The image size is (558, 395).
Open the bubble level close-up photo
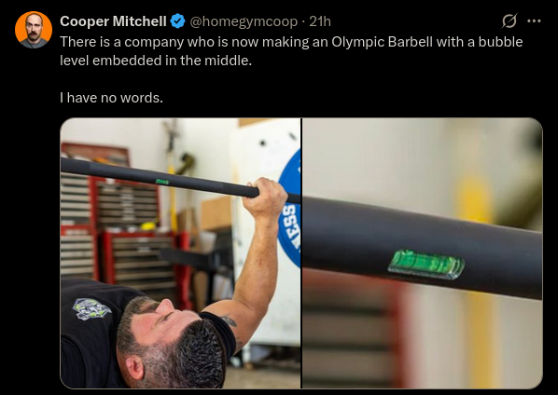(x=423, y=252)
